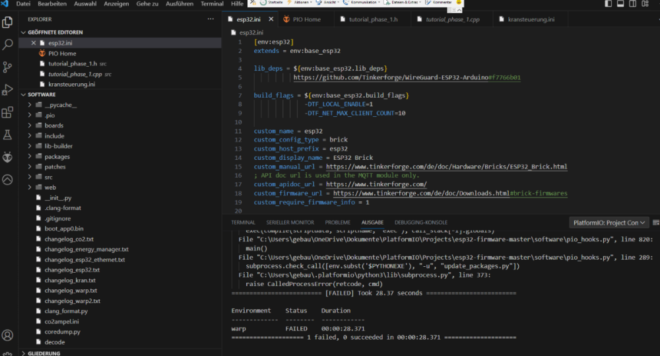Toggle bottom panel layout button
This screenshot has width=660, height=356.
(622, 5)
